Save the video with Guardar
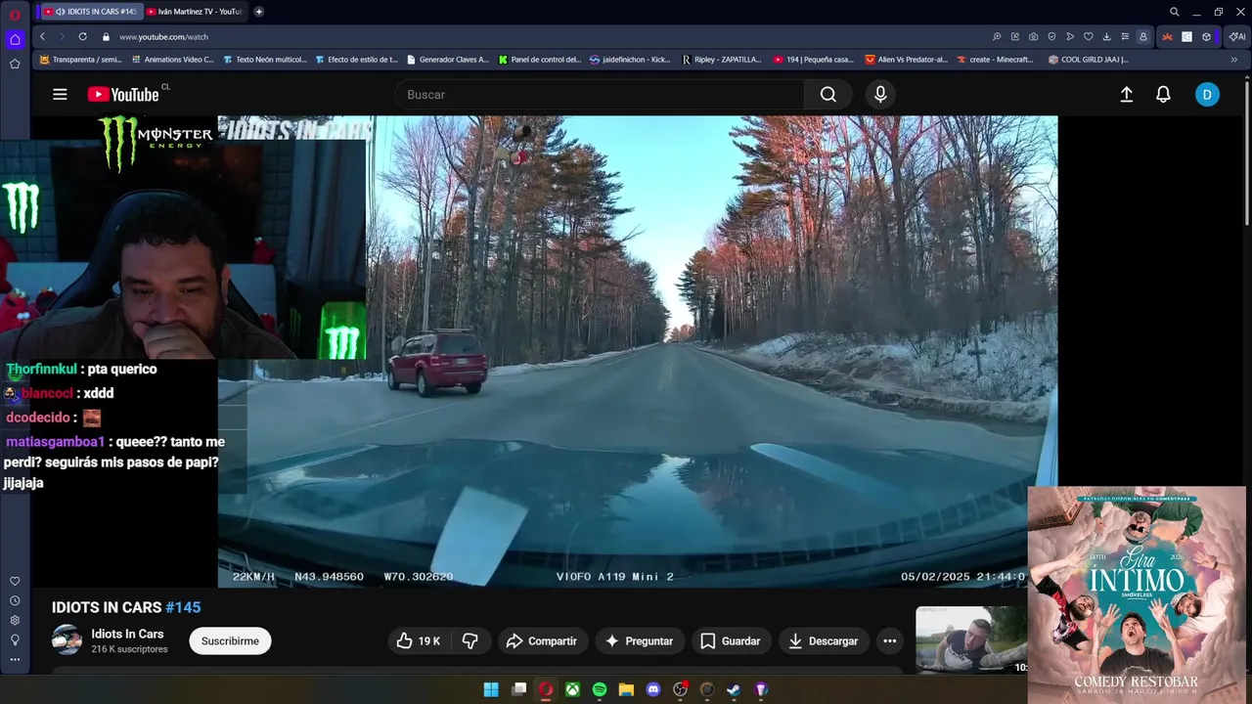Image resolution: width=1252 pixels, height=704 pixels. click(x=731, y=641)
